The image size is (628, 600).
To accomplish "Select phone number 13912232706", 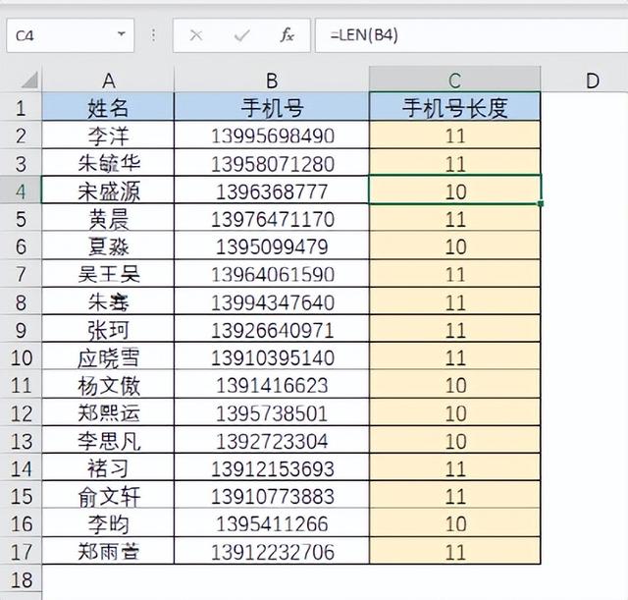I will 272,551.
